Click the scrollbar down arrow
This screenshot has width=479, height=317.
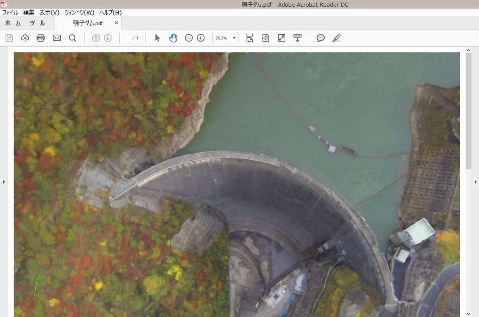[468, 314]
